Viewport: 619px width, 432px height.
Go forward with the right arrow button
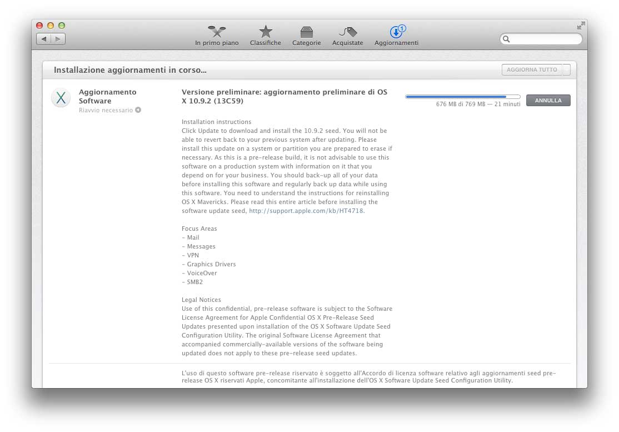tap(58, 39)
